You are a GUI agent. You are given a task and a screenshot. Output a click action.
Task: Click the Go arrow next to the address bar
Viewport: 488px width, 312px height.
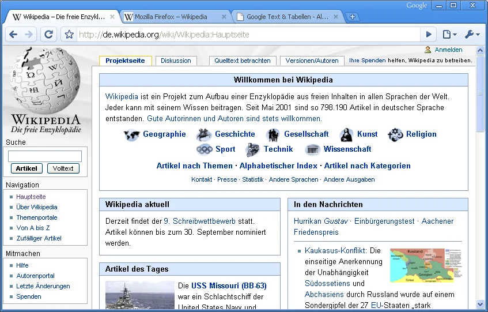[x=429, y=34]
